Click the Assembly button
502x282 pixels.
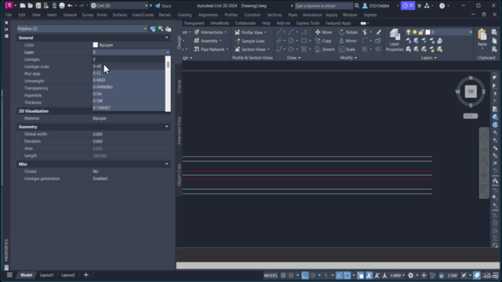pos(207,41)
